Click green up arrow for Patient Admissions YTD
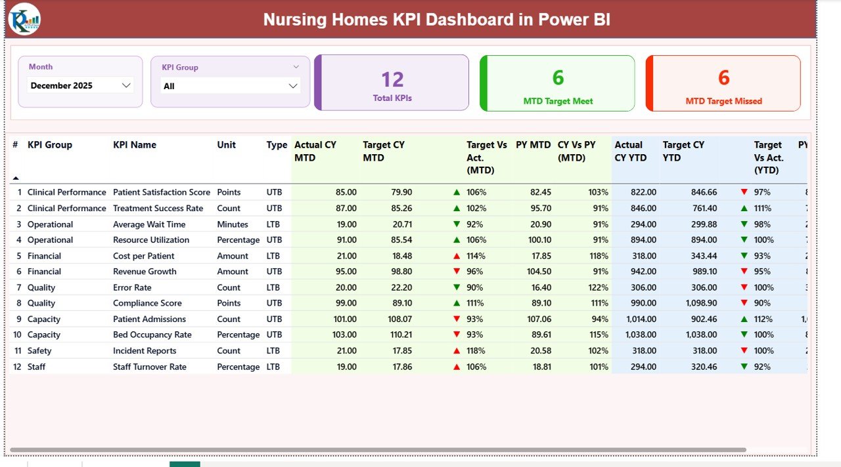841x467 pixels. pyautogui.click(x=744, y=319)
